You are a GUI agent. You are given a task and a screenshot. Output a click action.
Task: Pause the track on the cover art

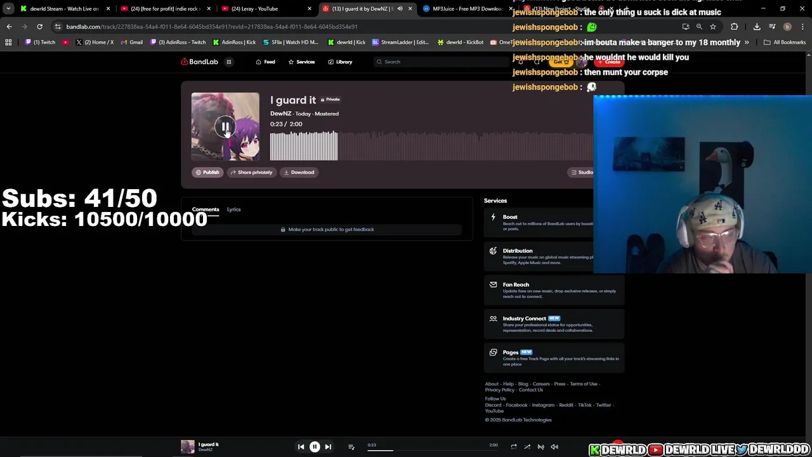(x=225, y=127)
